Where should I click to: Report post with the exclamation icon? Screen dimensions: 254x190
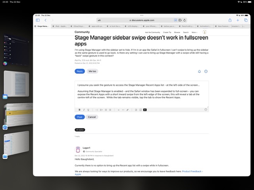pyautogui.click(x=206, y=71)
